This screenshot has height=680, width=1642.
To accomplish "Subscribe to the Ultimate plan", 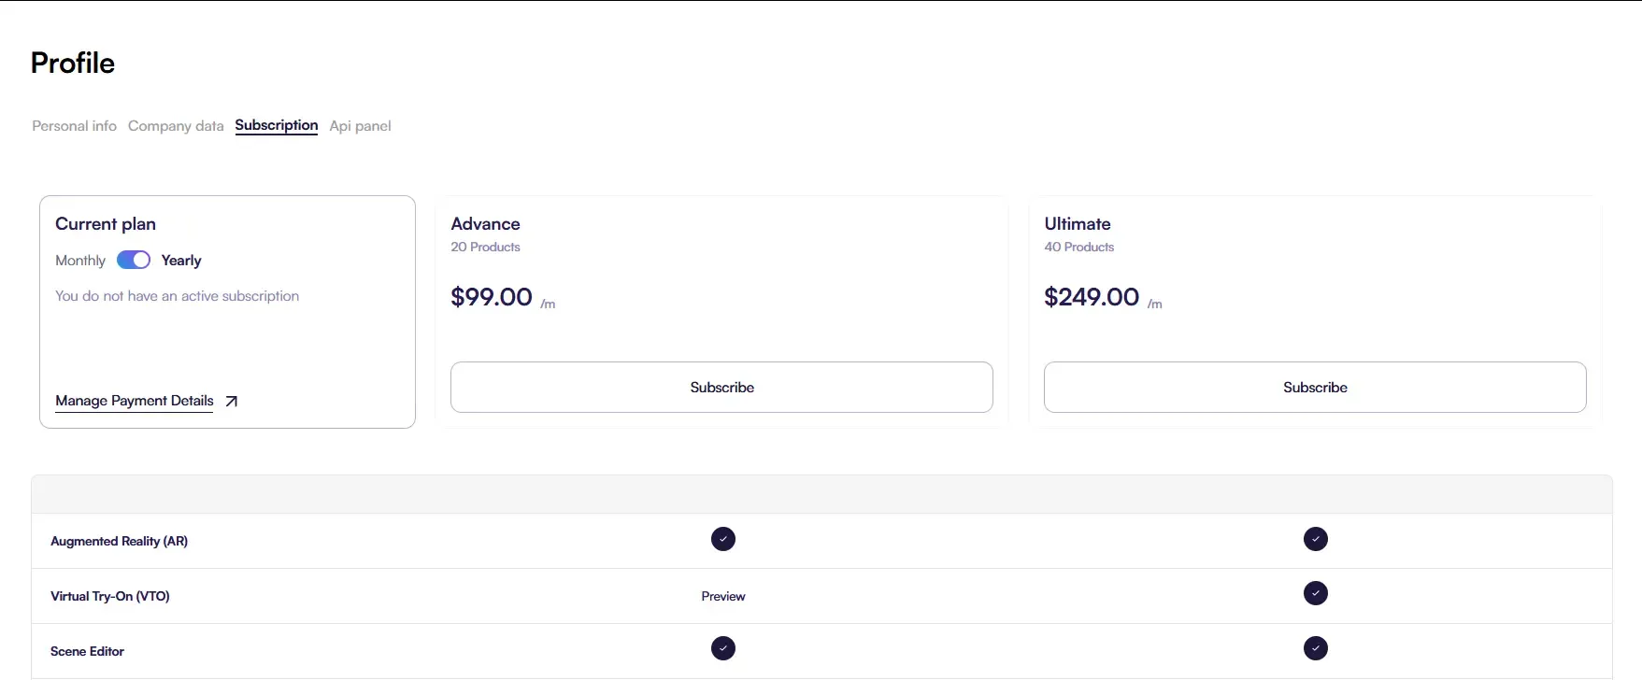I will (1314, 387).
